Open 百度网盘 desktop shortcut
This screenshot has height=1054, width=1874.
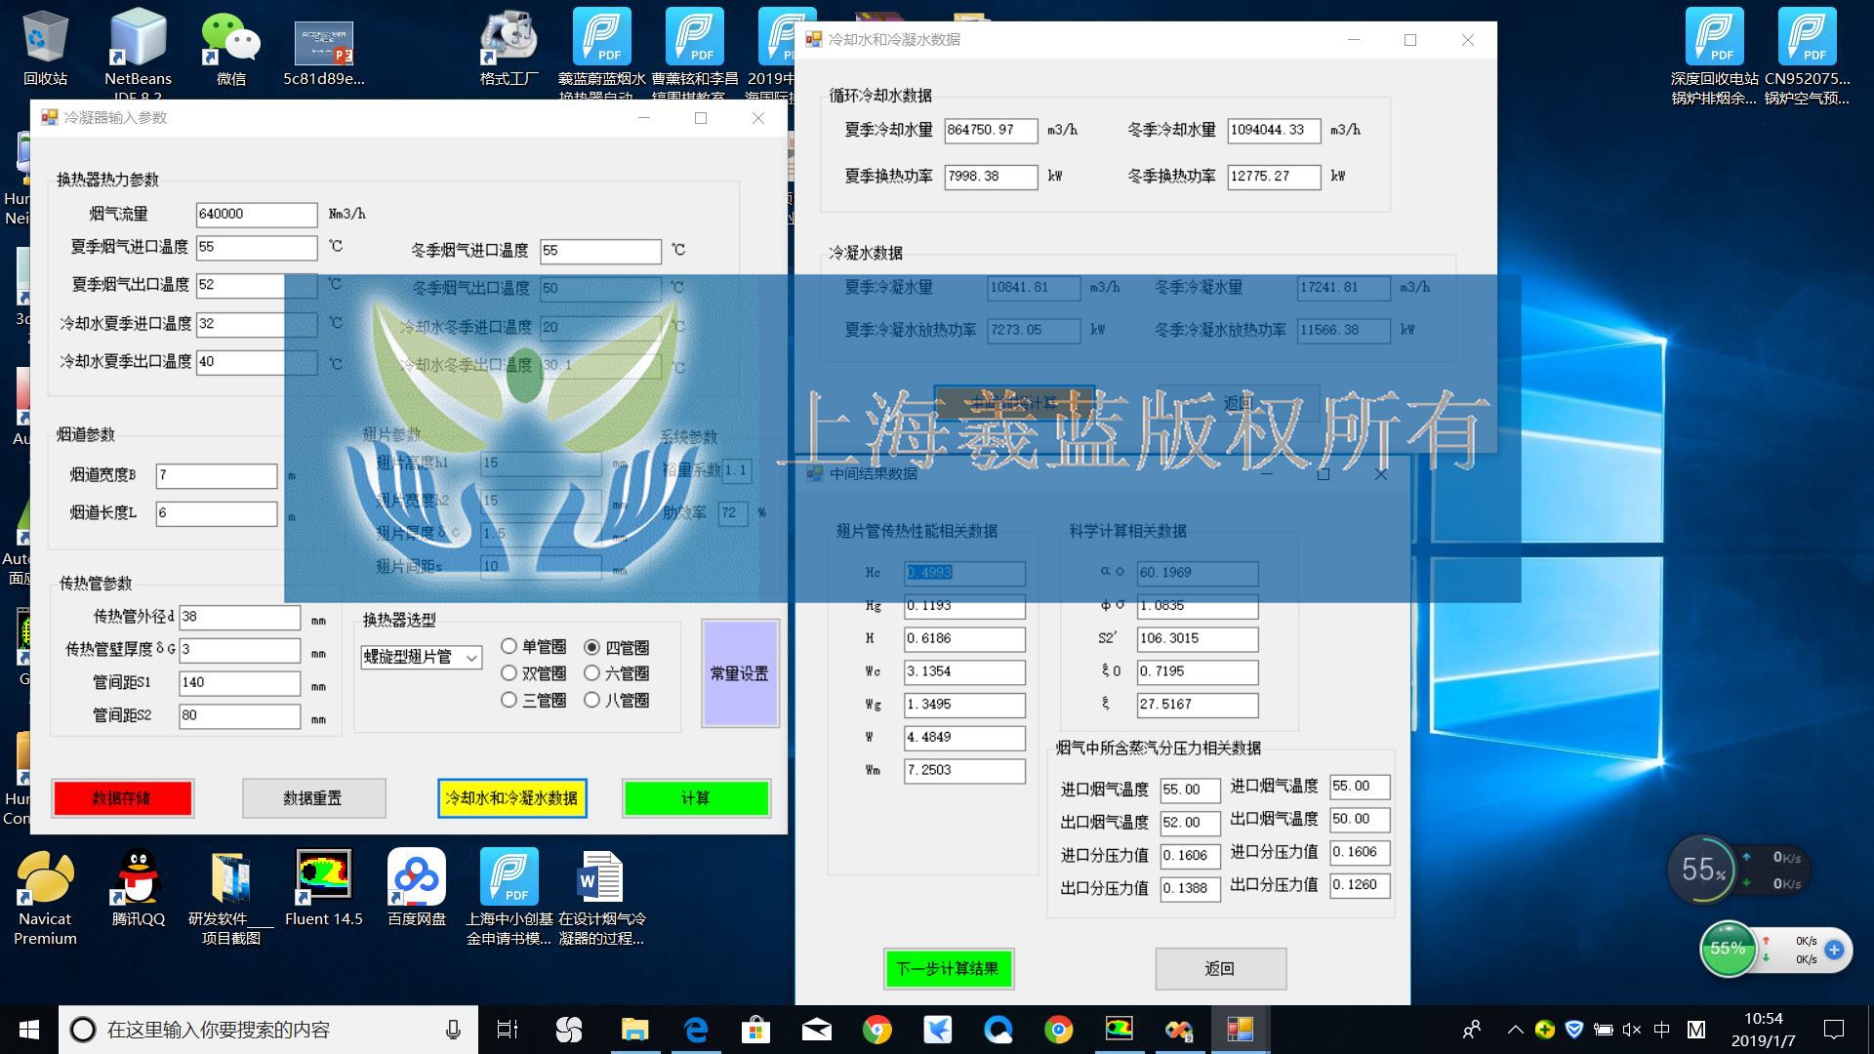pos(417,888)
